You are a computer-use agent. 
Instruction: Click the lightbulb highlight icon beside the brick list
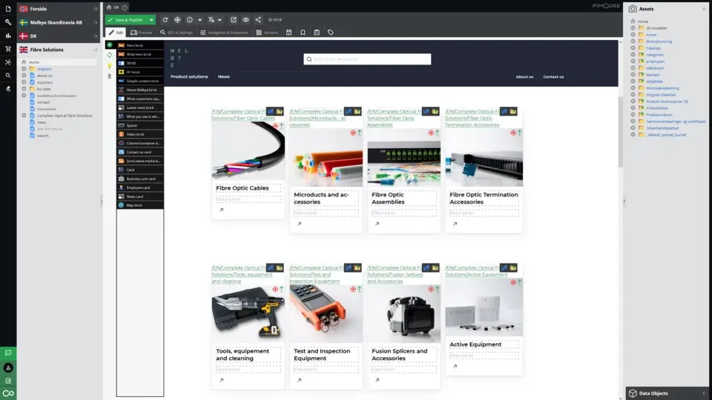tap(110, 66)
